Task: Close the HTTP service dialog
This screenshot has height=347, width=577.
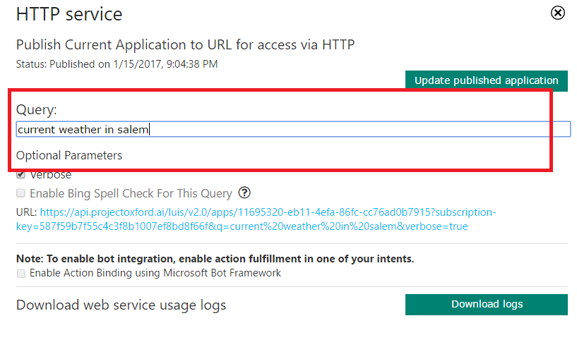Action: click(x=558, y=13)
